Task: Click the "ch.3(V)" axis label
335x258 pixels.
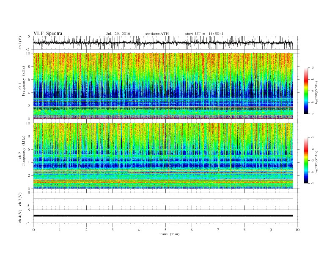Action: [x=20, y=199]
